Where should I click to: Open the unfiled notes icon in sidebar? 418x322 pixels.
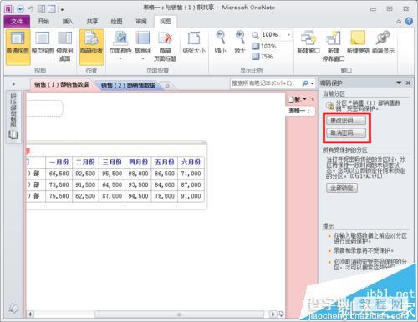point(13,308)
